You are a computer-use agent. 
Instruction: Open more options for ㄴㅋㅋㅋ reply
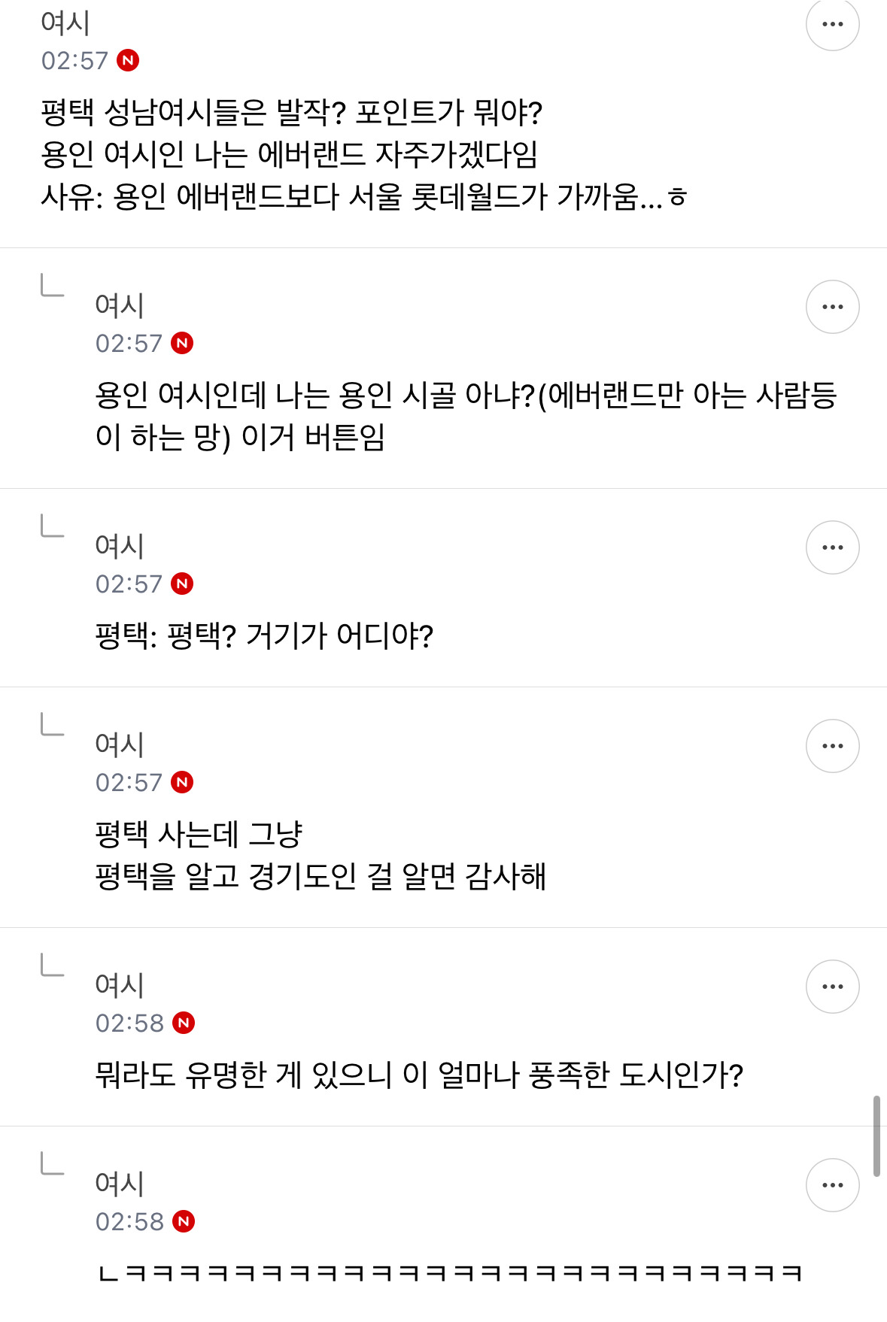pos(832,1185)
